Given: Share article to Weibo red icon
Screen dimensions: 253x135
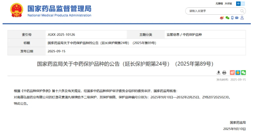Looking at the screenshot, I should click(232, 72).
